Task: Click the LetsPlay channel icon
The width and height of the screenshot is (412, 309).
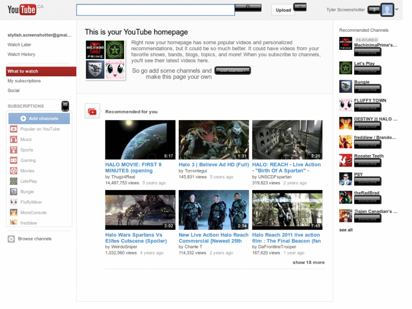Action: [x=13, y=181]
